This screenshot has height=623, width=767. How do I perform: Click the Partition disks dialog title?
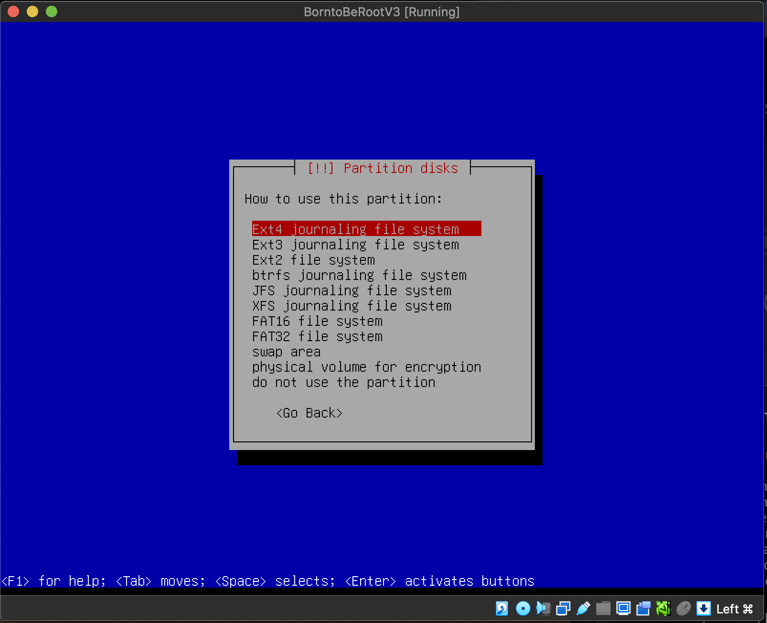tap(383, 168)
